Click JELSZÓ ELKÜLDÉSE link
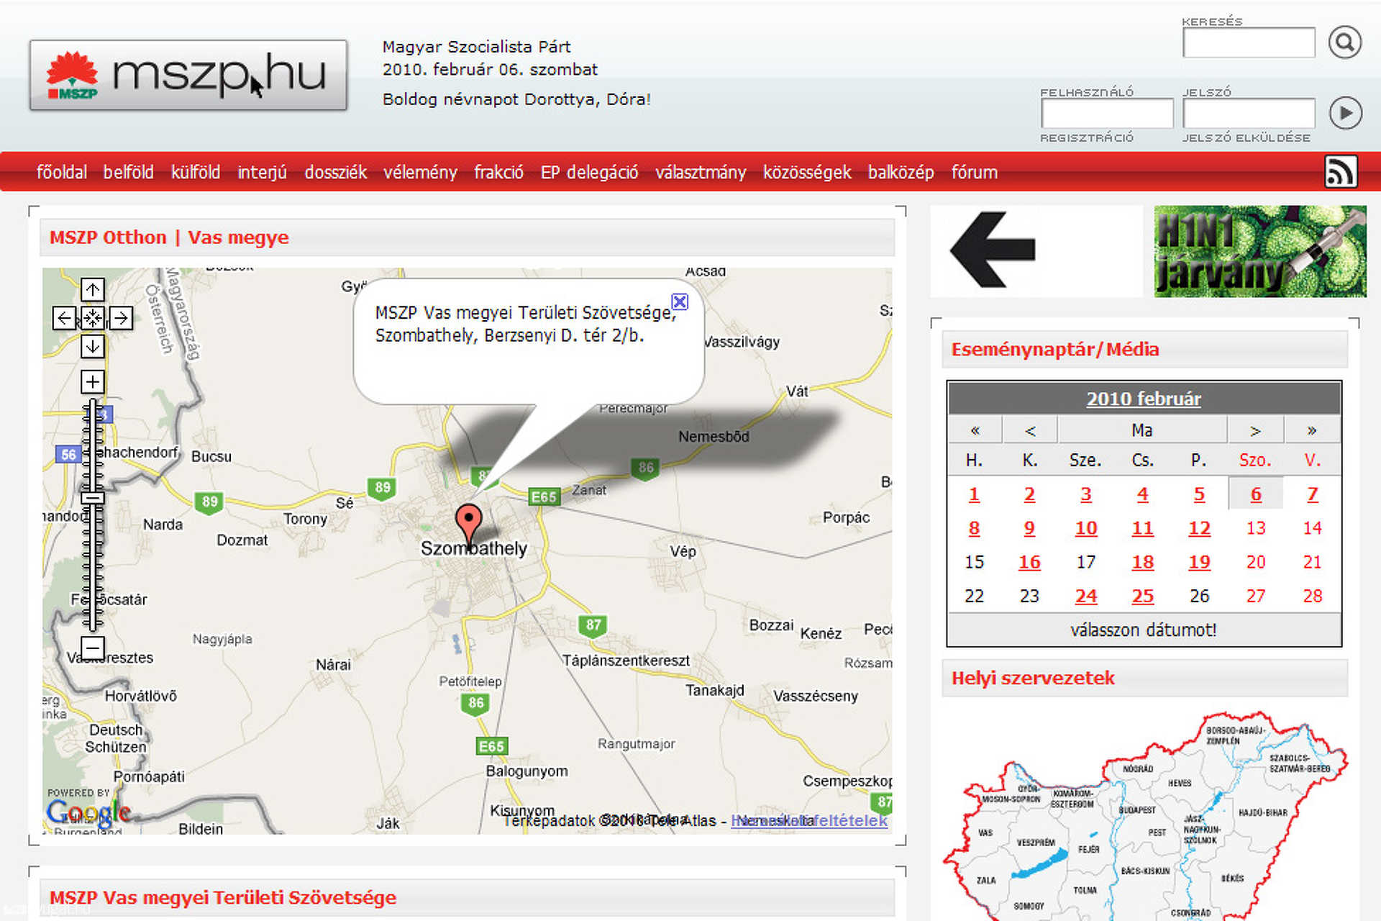Image resolution: width=1381 pixels, height=921 pixels. click(1246, 137)
